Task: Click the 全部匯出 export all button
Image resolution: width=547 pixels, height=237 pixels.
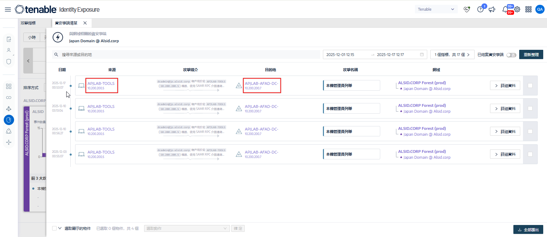Action: point(528,230)
